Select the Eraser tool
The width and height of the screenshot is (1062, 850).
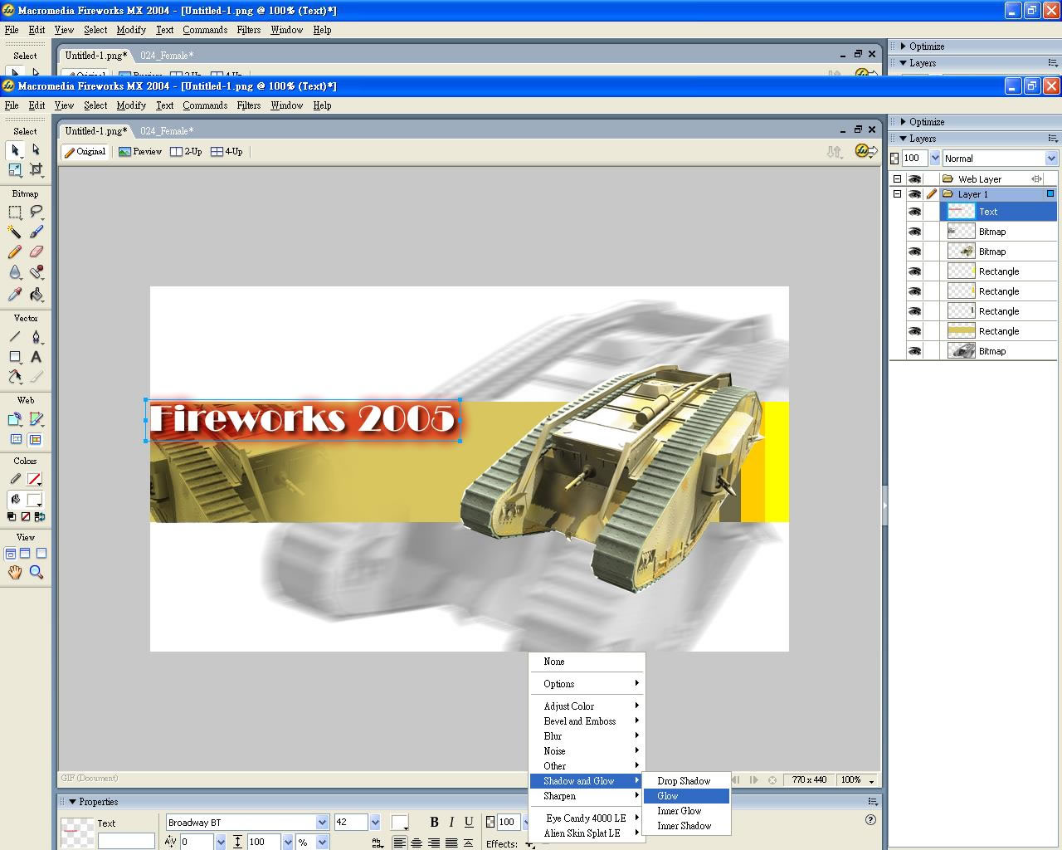pos(36,252)
